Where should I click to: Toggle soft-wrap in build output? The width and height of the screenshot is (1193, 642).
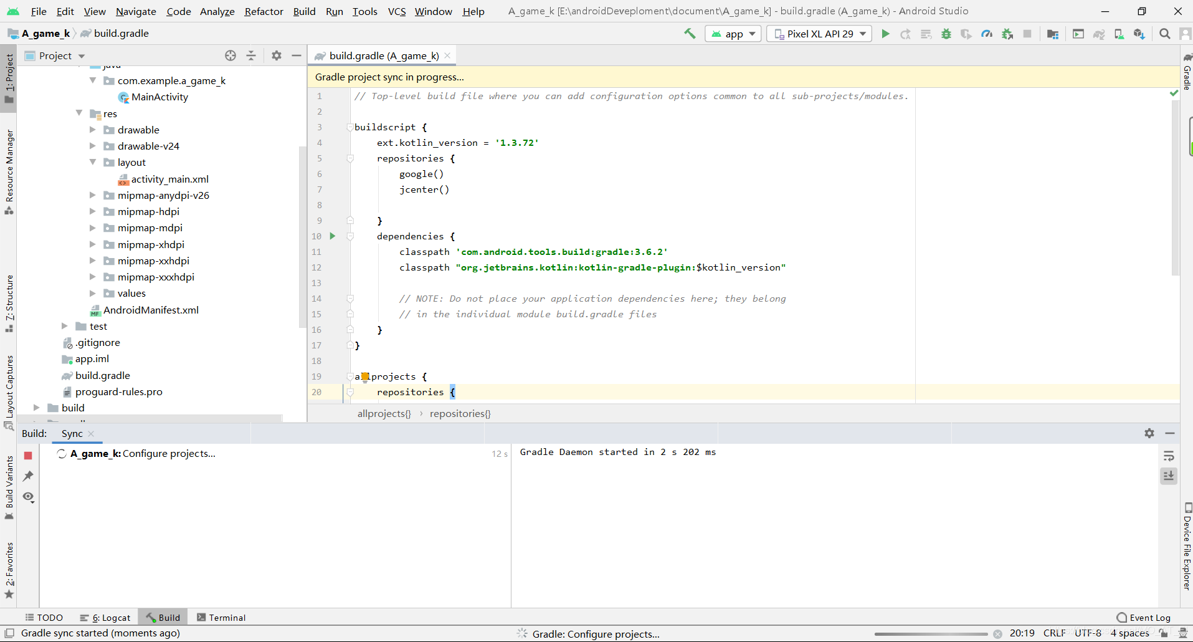click(1169, 456)
